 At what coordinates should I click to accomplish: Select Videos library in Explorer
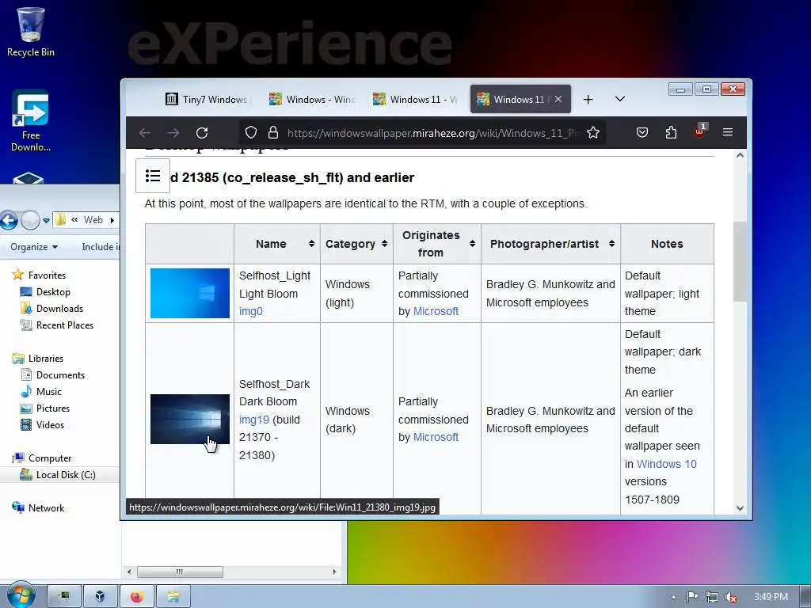[x=50, y=425]
